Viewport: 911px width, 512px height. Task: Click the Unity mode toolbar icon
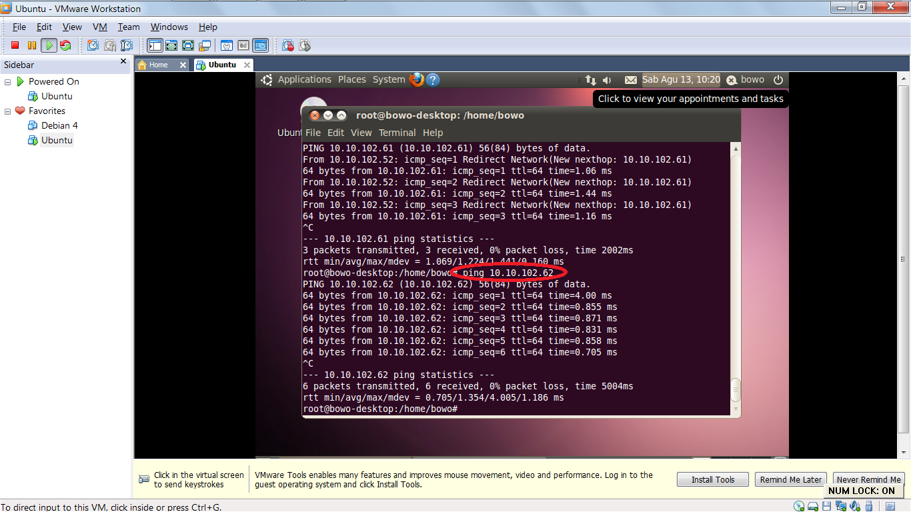click(205, 45)
